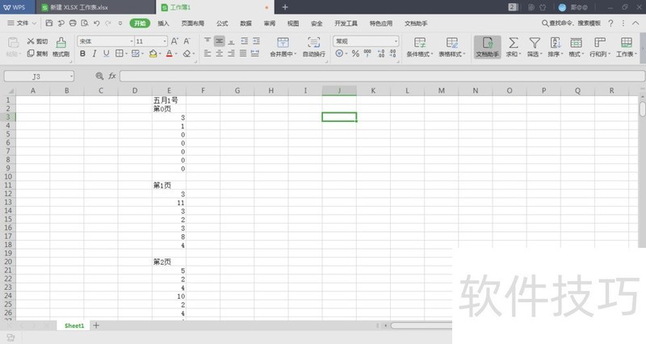
Task: Click the thousands separator icon
Action: (367, 53)
